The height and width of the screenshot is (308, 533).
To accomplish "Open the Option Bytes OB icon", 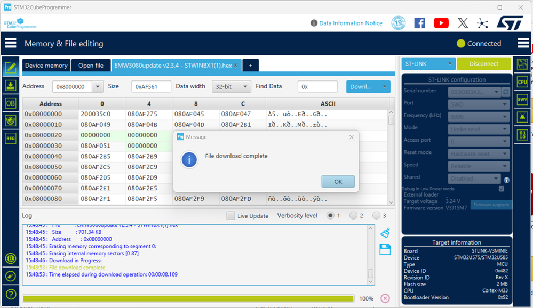I will tap(11, 103).
